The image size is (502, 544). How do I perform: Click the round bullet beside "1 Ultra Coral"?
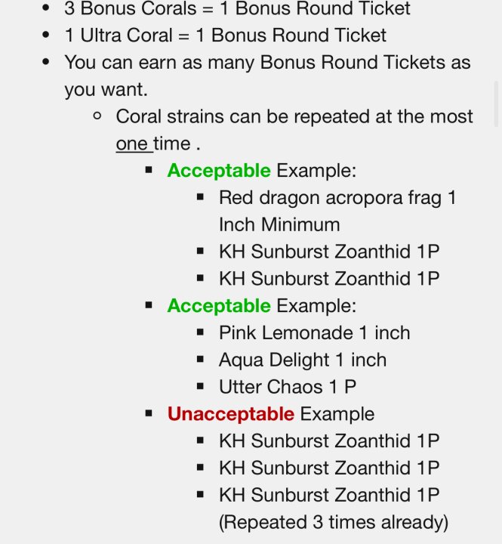pyautogui.click(x=48, y=36)
